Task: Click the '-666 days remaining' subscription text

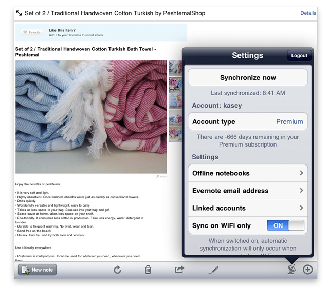Action: click(x=248, y=140)
